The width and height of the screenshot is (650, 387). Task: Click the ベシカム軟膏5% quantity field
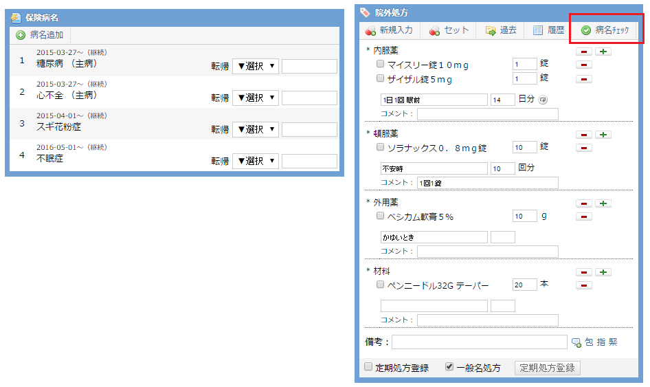tap(525, 216)
